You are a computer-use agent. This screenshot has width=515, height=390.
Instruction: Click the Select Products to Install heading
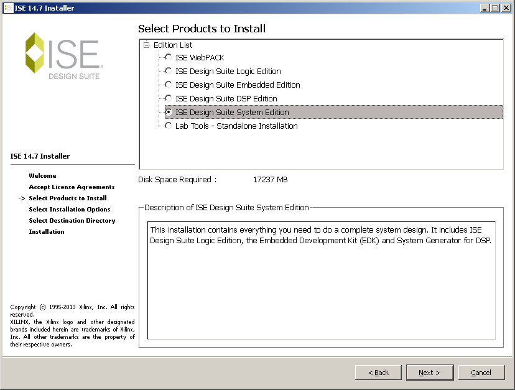tap(202, 29)
